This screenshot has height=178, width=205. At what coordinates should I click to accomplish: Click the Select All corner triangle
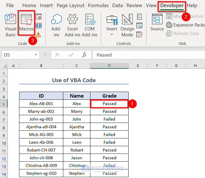pos(5,66)
